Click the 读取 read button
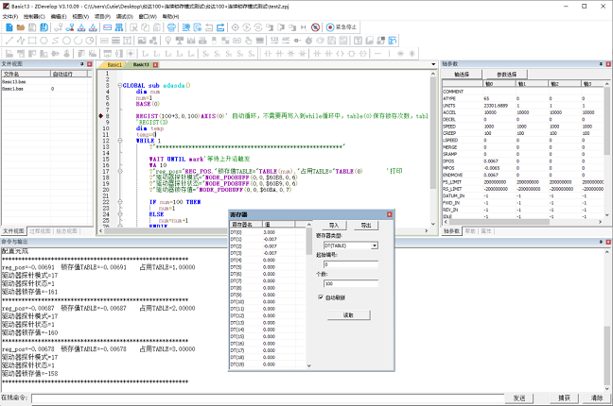 pos(348,315)
